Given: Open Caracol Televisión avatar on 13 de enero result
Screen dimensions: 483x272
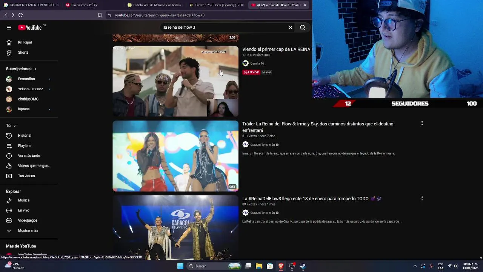Looking at the screenshot, I should pos(245,213).
